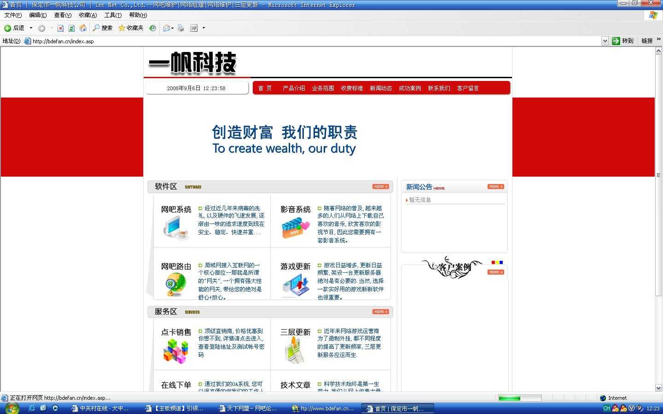Click 新闻动态 in the red navigation bar
The image size is (663, 414).
(x=381, y=88)
